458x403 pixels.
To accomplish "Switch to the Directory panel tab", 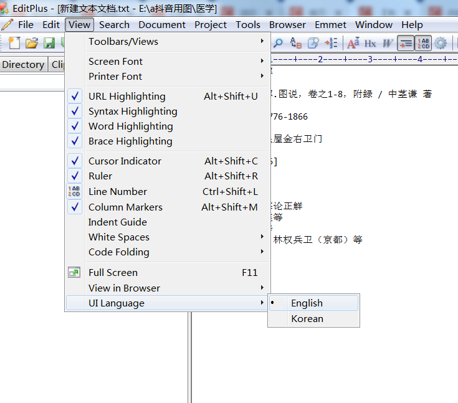I will click(x=23, y=65).
